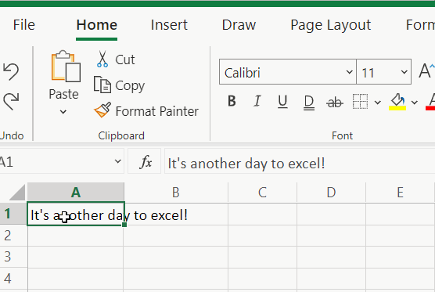Toggle Bold formatting

[232, 101]
